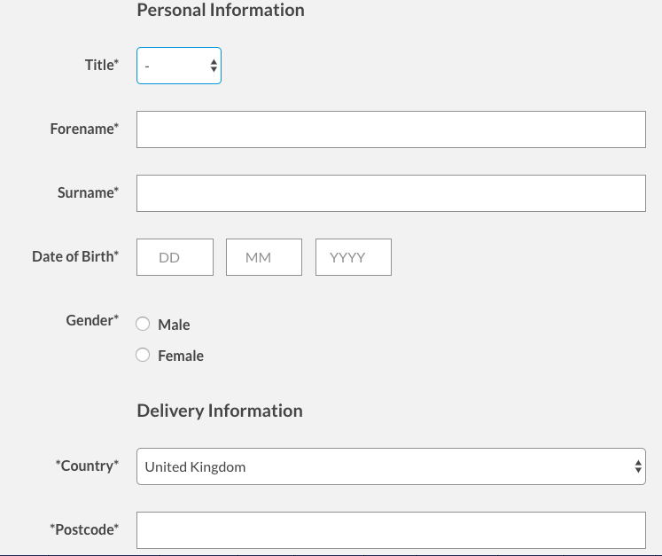
Task: Click the Gender* label text
Action: point(92,320)
